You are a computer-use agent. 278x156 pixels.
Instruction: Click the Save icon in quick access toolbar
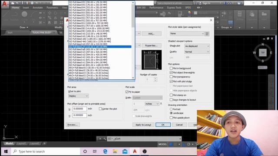tap(22, 3)
